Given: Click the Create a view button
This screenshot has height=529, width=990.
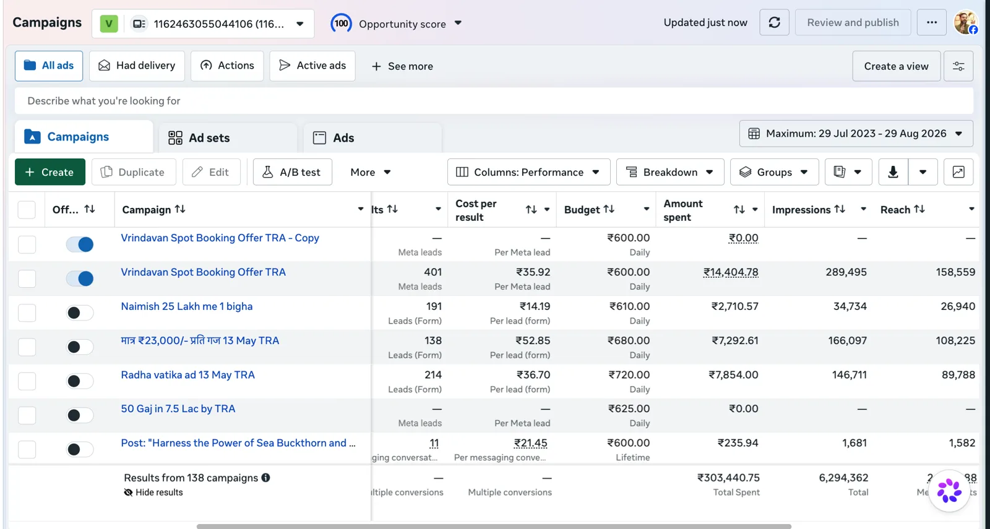Looking at the screenshot, I should [896, 66].
